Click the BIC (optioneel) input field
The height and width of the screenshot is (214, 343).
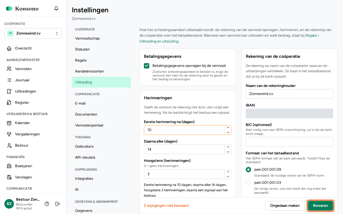click(289, 142)
